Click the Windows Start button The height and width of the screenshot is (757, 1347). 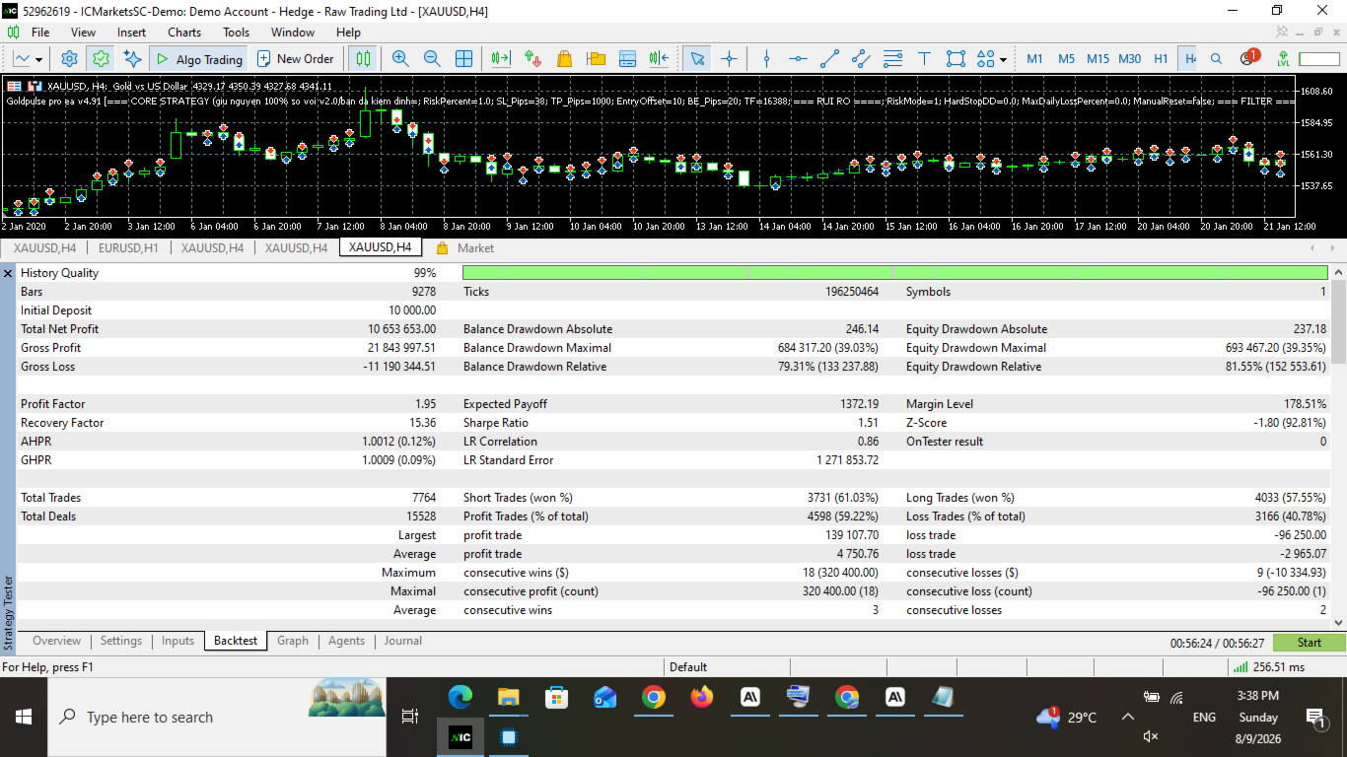(x=24, y=718)
